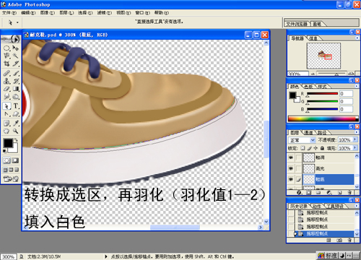Select the Eraser tool
This screenshot has height=260, width=361.
point(6,89)
